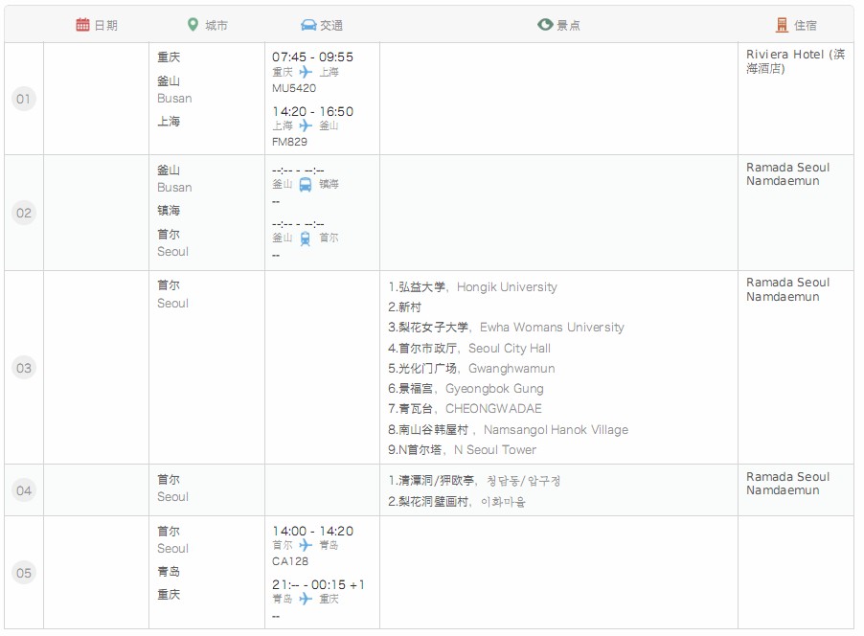Viewport: 864px width, 636px height.
Task: Click the airplane icon for flight FM829
Action: (x=306, y=125)
